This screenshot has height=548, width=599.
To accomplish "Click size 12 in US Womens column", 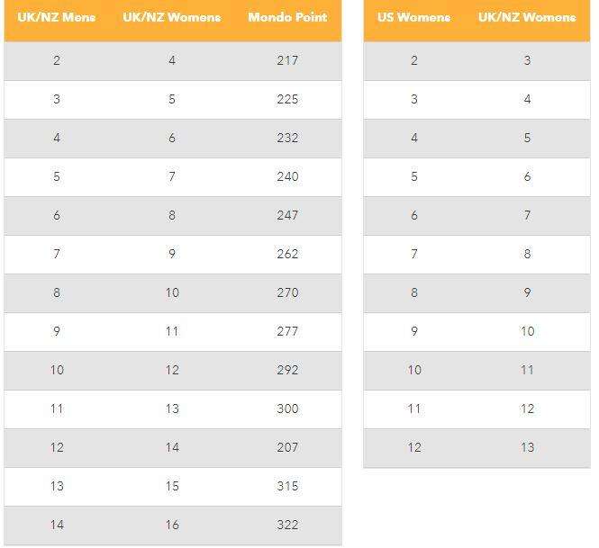I will pyautogui.click(x=414, y=447).
